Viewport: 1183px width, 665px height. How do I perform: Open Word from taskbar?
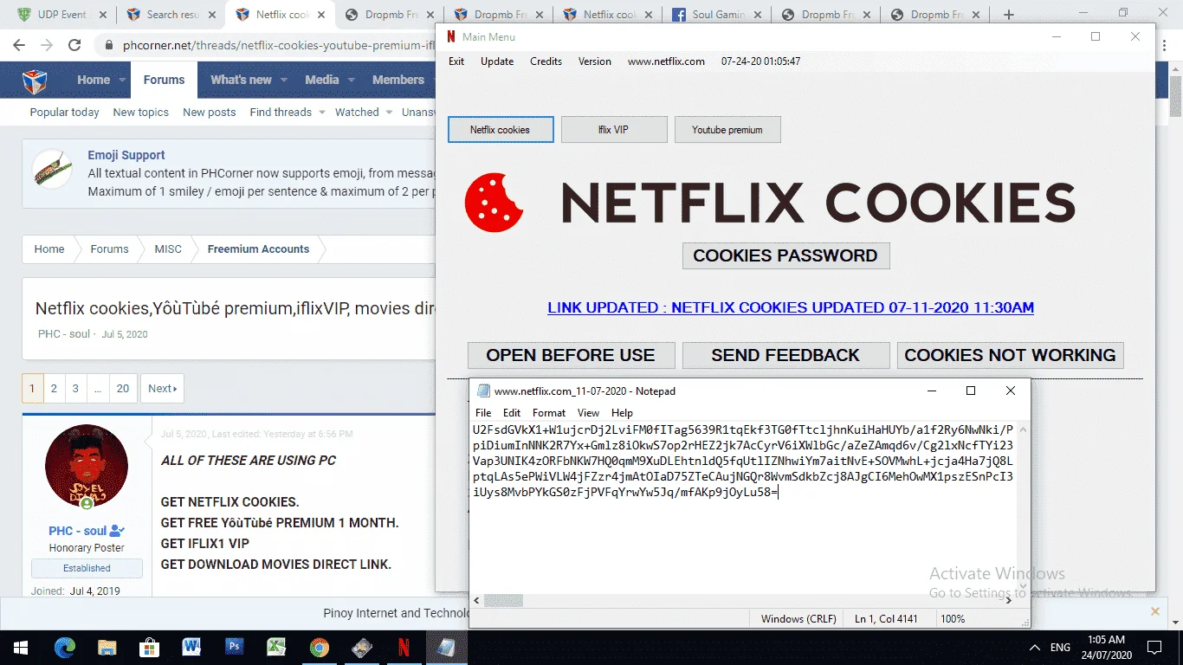point(191,647)
